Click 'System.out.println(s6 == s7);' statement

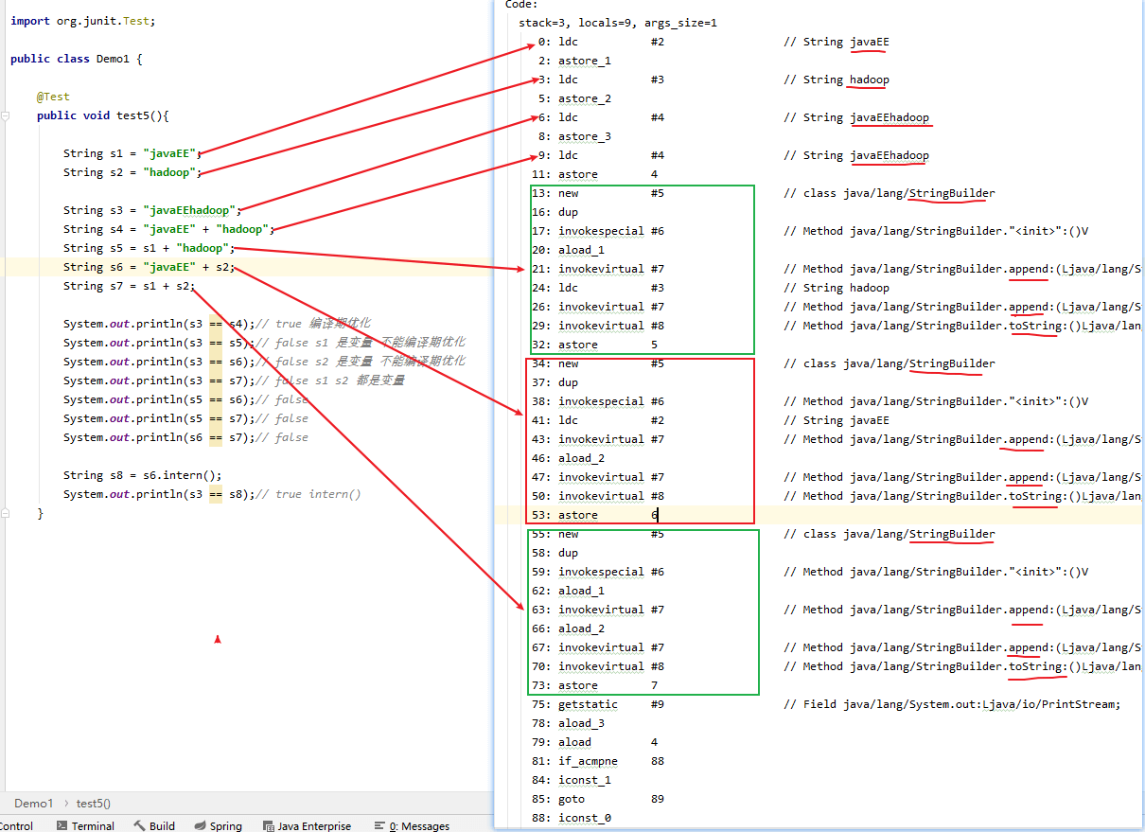[x=159, y=437]
